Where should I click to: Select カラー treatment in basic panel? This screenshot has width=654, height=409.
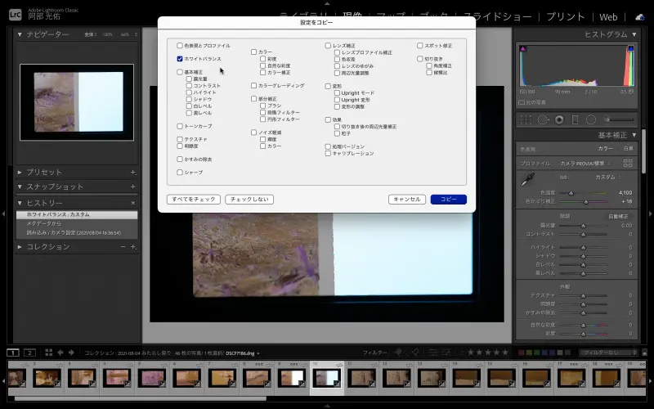[605, 149]
